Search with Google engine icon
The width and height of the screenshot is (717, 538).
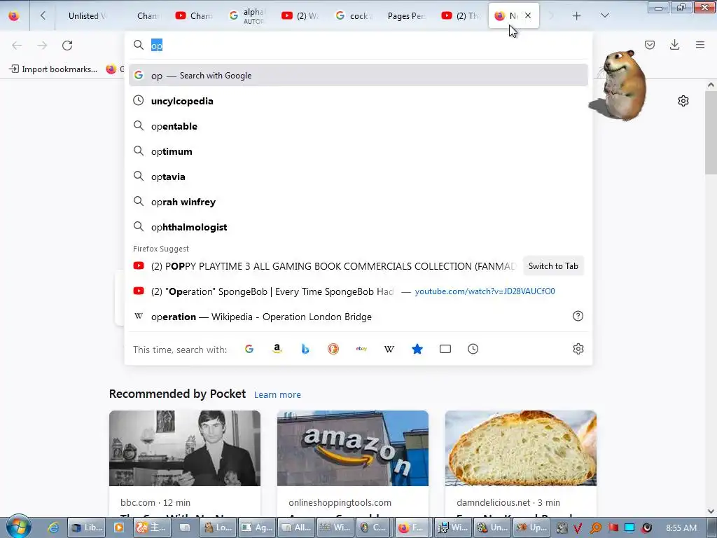pos(249,349)
